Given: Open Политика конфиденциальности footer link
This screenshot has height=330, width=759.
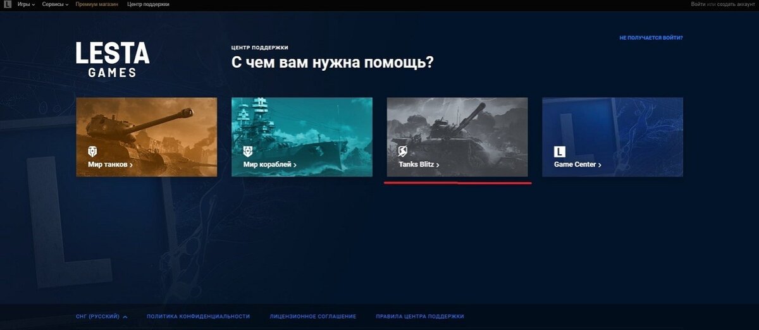Looking at the screenshot, I should pyautogui.click(x=199, y=316).
